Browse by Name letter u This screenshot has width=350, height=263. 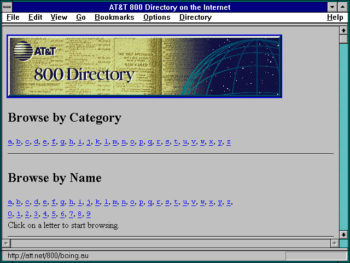[185, 202]
